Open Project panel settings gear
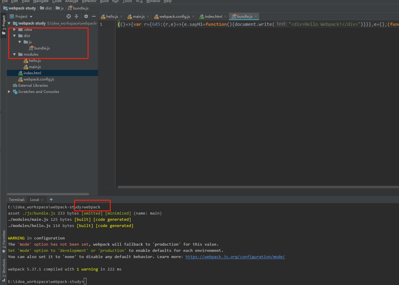This screenshot has height=285, width=399. tap(86, 17)
